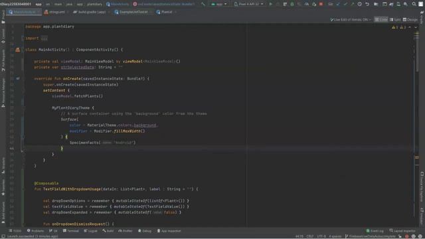Collapse the MainActivity class fold marker
Viewport: 425px width, 239px height.
point(23,50)
